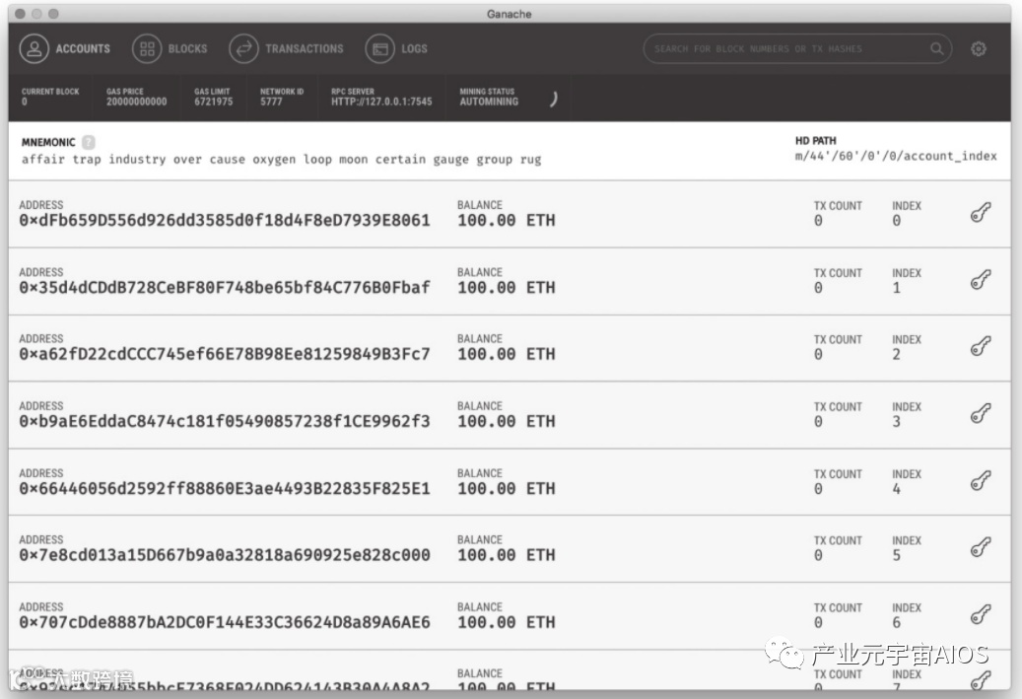Click the Current Block value 0
1022x699 pixels.
point(25,102)
